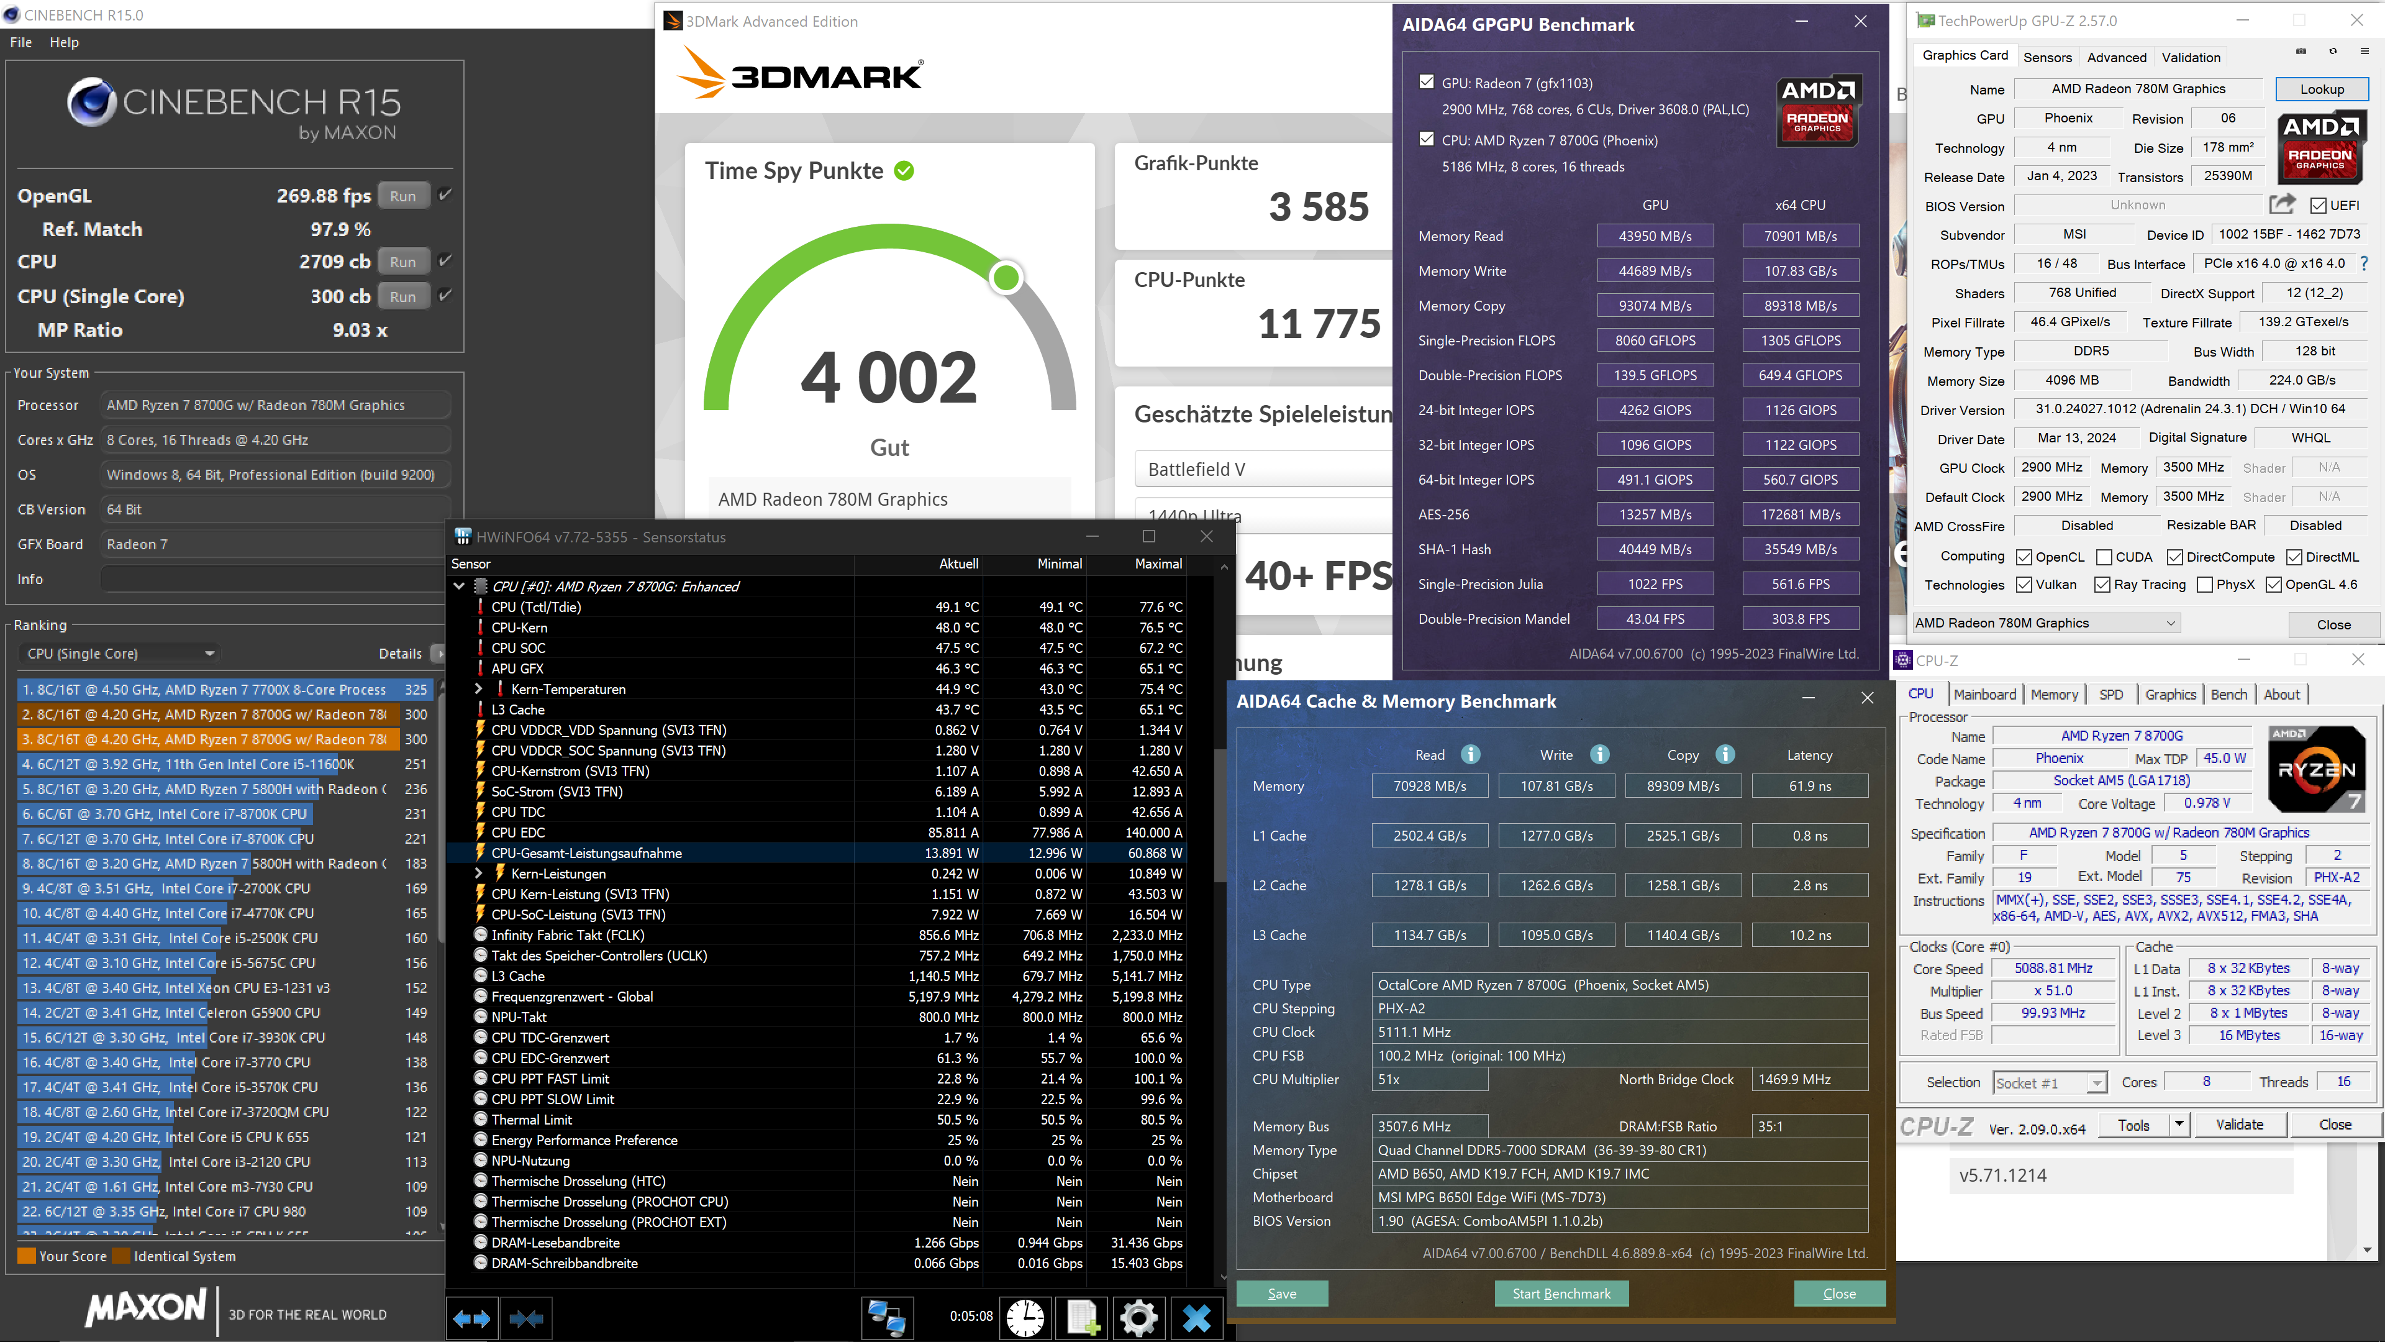The height and width of the screenshot is (1342, 2385).
Task: Take GPU-Z screenshot with camera icon
Action: 2301,52
